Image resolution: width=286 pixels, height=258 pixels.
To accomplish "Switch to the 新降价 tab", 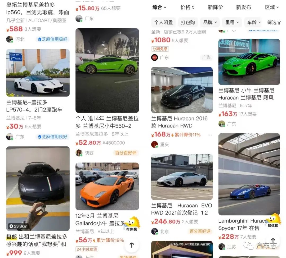I will tap(215, 7).
